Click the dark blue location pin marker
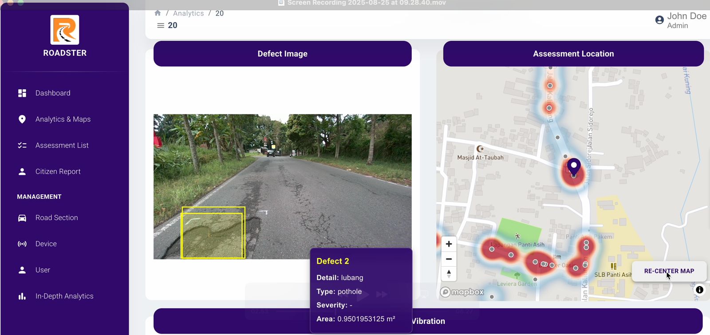Screen dimensions: 710x335 pos(574,166)
